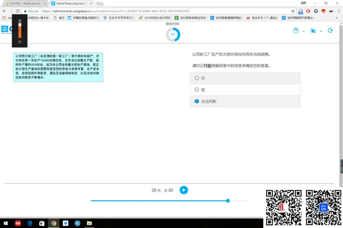Open the blue K app in taskbar

77,223
